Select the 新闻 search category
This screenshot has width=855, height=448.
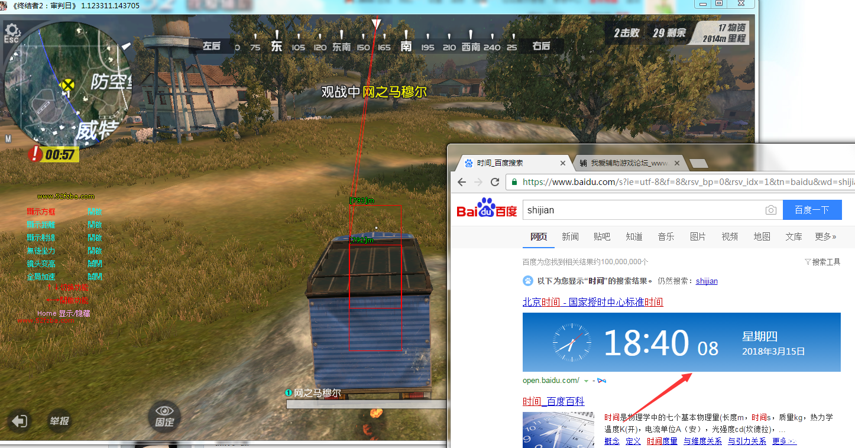(x=570, y=236)
